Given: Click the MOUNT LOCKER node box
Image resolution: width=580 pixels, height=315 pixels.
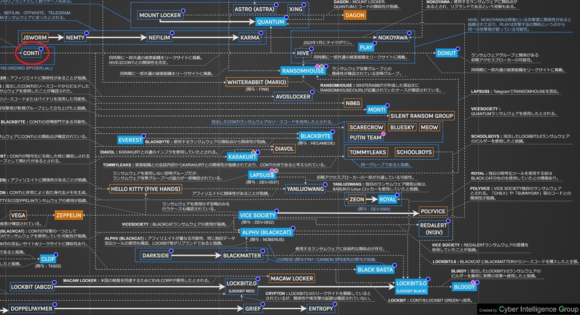Looking at the screenshot, I should tap(160, 15).
